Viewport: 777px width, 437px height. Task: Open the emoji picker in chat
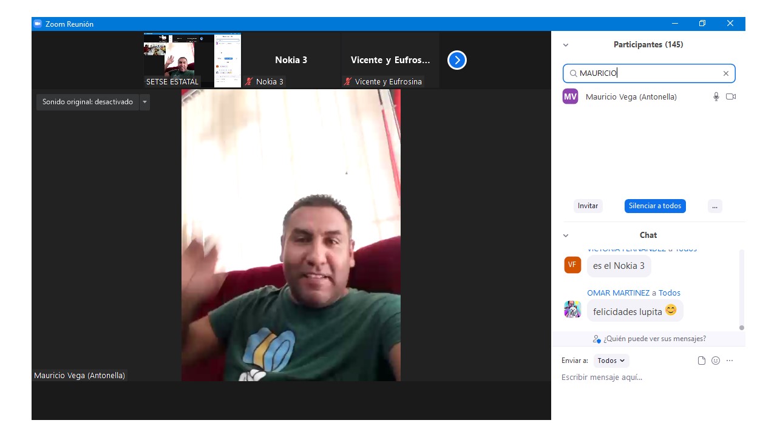click(x=716, y=361)
